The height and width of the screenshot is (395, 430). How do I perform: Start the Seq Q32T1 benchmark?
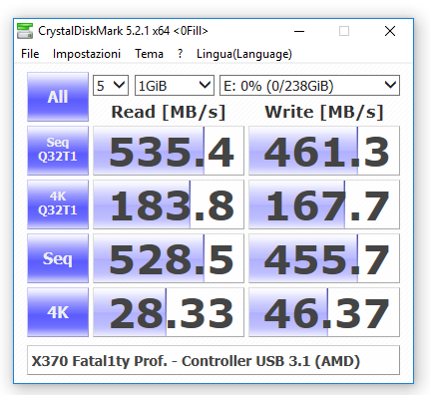(x=58, y=151)
